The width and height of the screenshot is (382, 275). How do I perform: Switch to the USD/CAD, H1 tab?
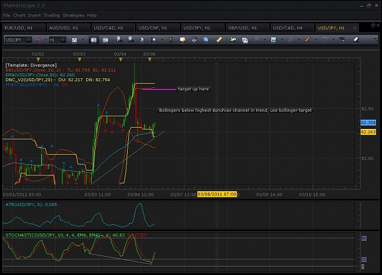[113, 28]
